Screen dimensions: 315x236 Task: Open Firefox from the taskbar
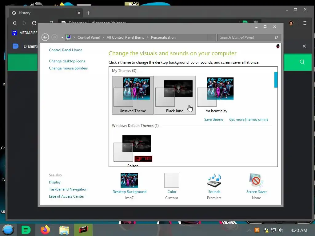(x=45, y=230)
